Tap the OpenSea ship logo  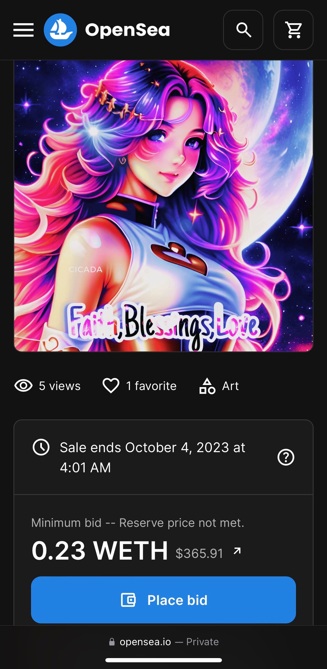tap(60, 30)
